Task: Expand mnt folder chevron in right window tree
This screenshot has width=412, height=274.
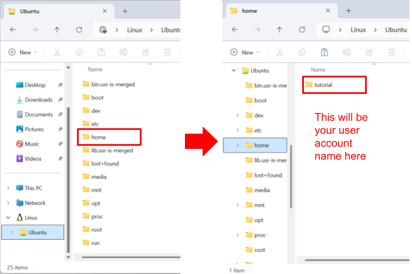Action: pos(237,205)
